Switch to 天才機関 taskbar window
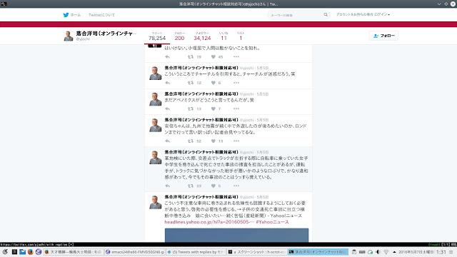This screenshot has height=257, width=457. [x=73, y=252]
